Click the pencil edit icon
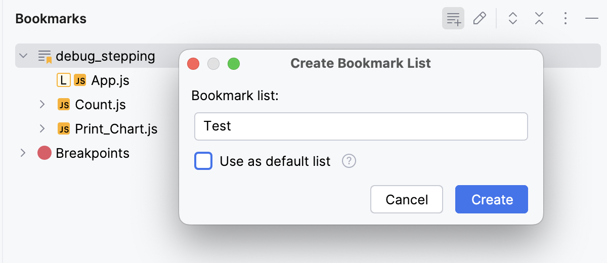Screen dimensions: 607x263 click(x=480, y=19)
